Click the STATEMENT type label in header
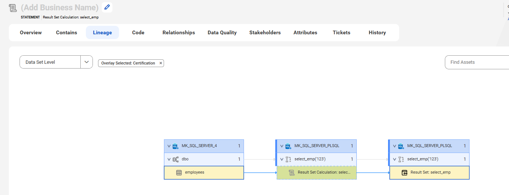Image resolution: width=509 pixels, height=195 pixels. click(30, 17)
